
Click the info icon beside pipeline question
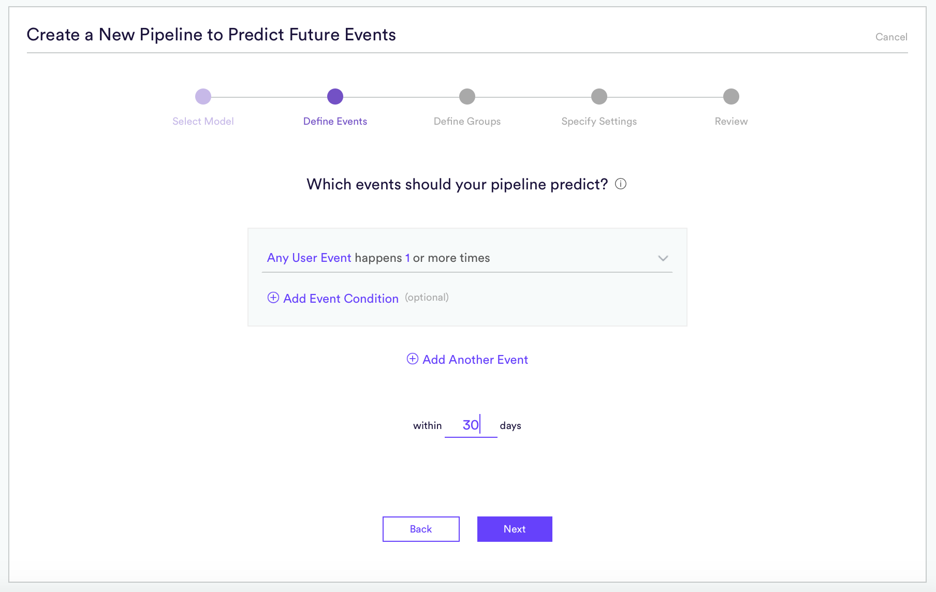tap(620, 184)
